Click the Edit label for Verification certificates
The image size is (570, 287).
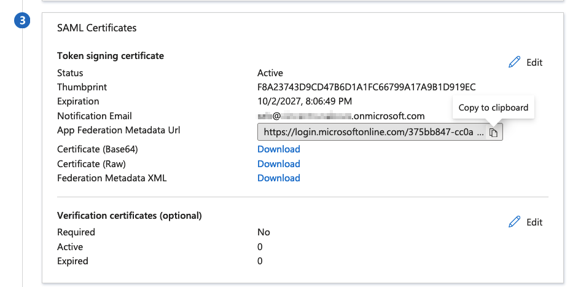(x=534, y=222)
